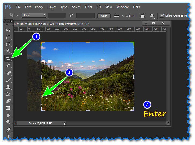Screen dimensions: 195x145
Task: Pick the Eraser tool
Action: 8,101
